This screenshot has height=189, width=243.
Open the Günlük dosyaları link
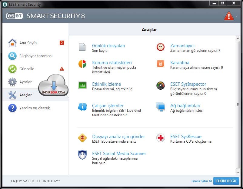pos(108,46)
